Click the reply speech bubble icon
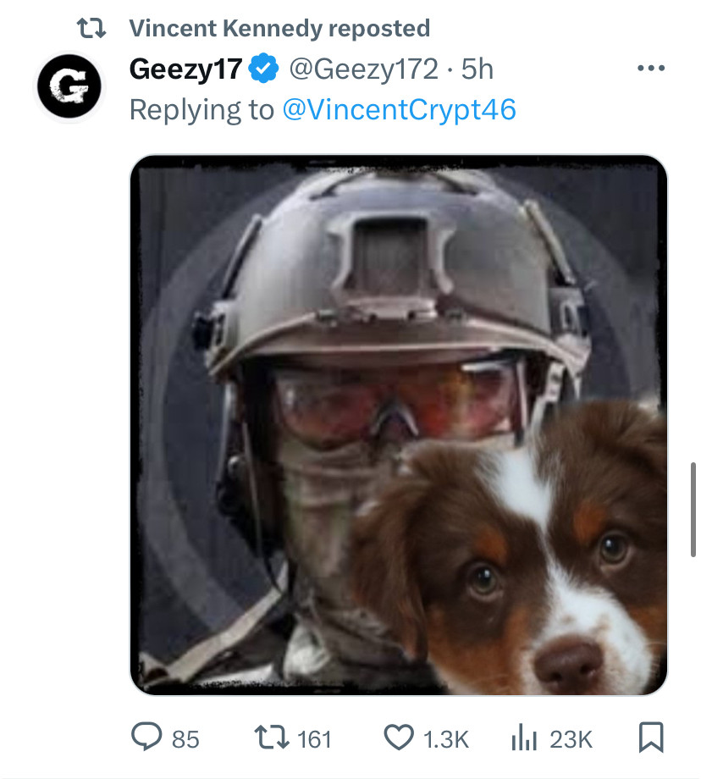Viewport: 701px width, 779px height. (x=146, y=738)
